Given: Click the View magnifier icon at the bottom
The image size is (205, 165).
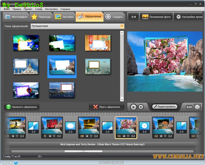Looking at the screenshot, I should pos(16,162).
